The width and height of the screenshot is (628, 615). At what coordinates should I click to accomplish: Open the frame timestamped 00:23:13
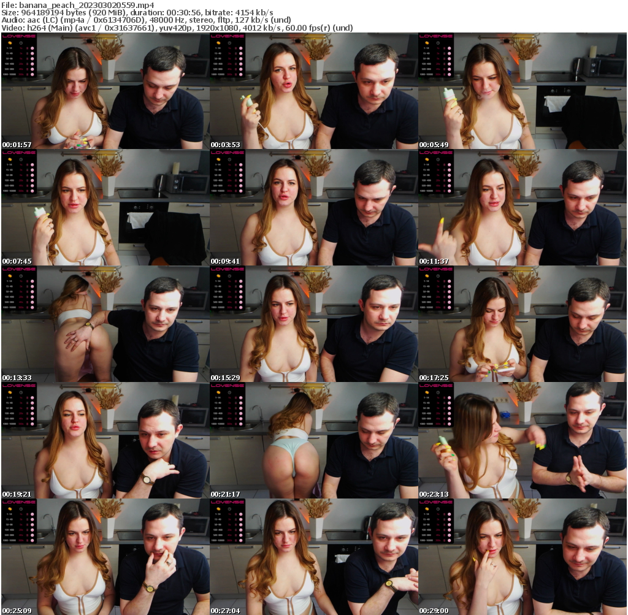(x=522, y=440)
